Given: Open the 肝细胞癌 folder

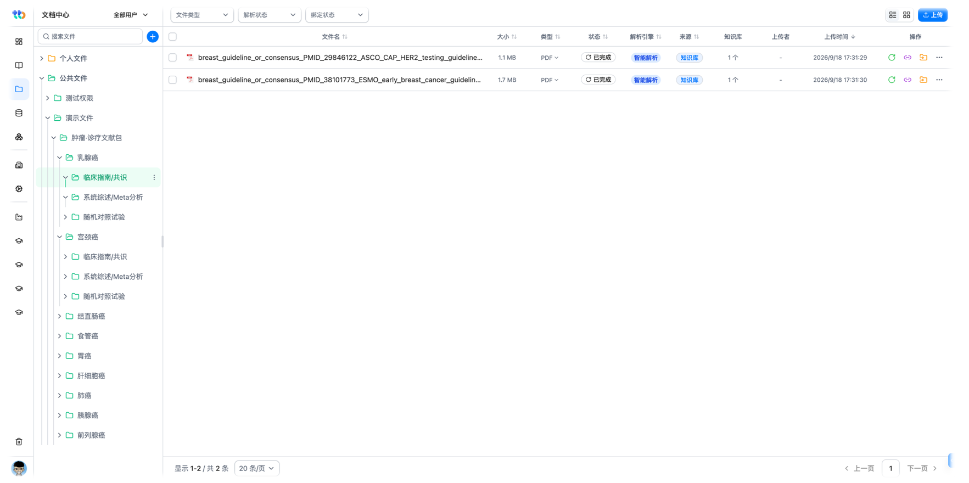Looking at the screenshot, I should pyautogui.click(x=91, y=376).
